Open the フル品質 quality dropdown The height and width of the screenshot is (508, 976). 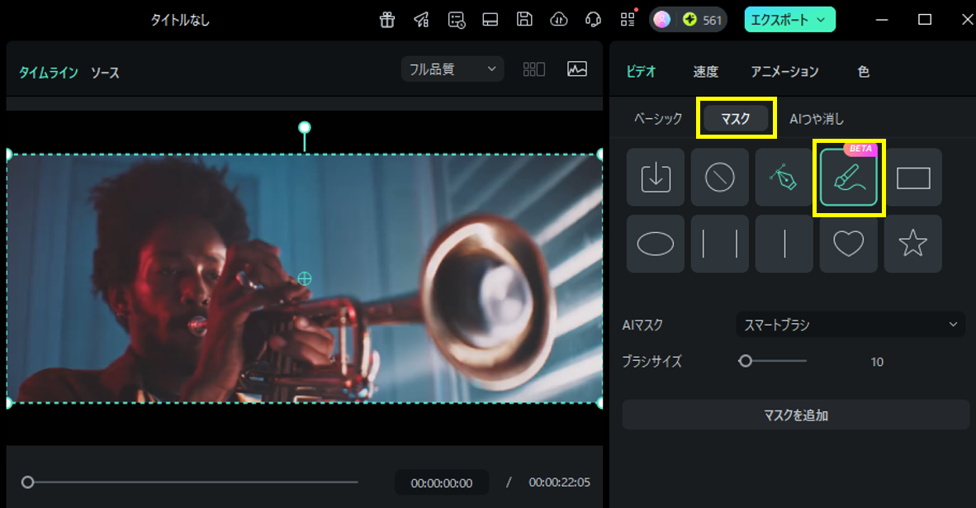point(452,69)
